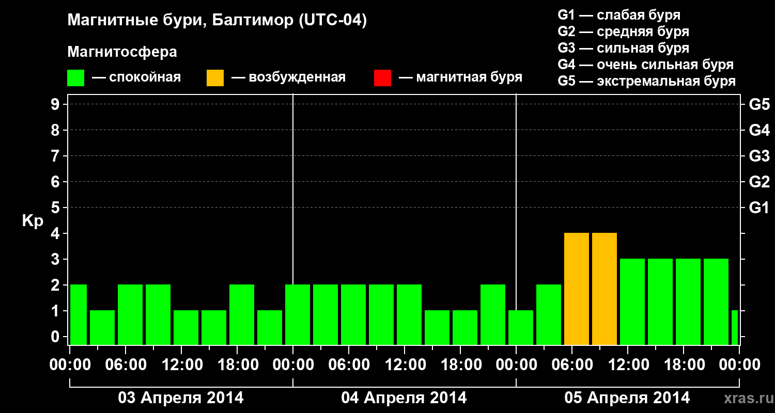Image resolution: width=775 pixels, height=413 pixels.
Task: Click the first green bar at 00:00 April 3
Action: pyautogui.click(x=79, y=315)
